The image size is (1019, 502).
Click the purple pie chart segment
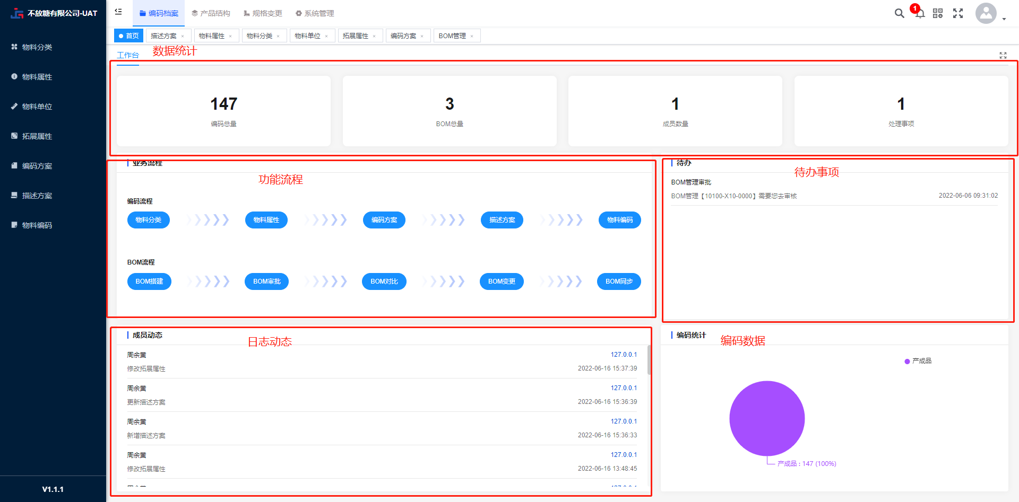(x=767, y=418)
